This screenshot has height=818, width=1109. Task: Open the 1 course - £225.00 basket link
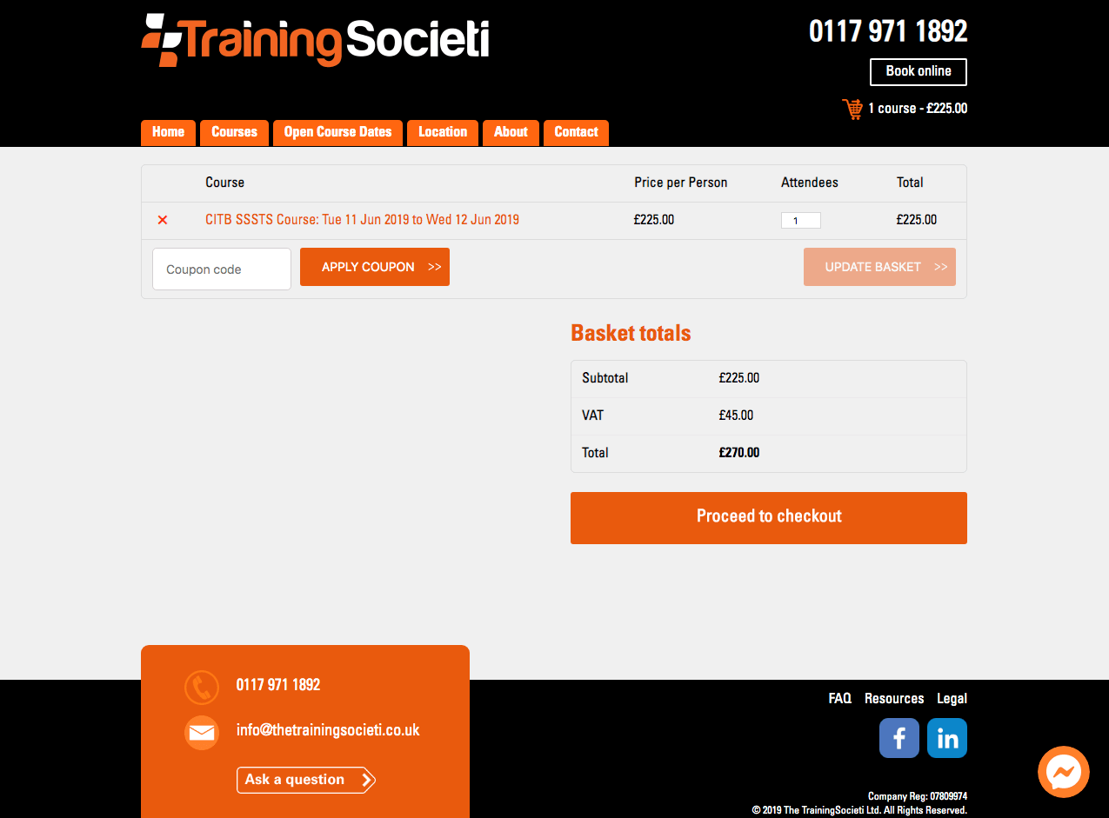tap(918, 109)
